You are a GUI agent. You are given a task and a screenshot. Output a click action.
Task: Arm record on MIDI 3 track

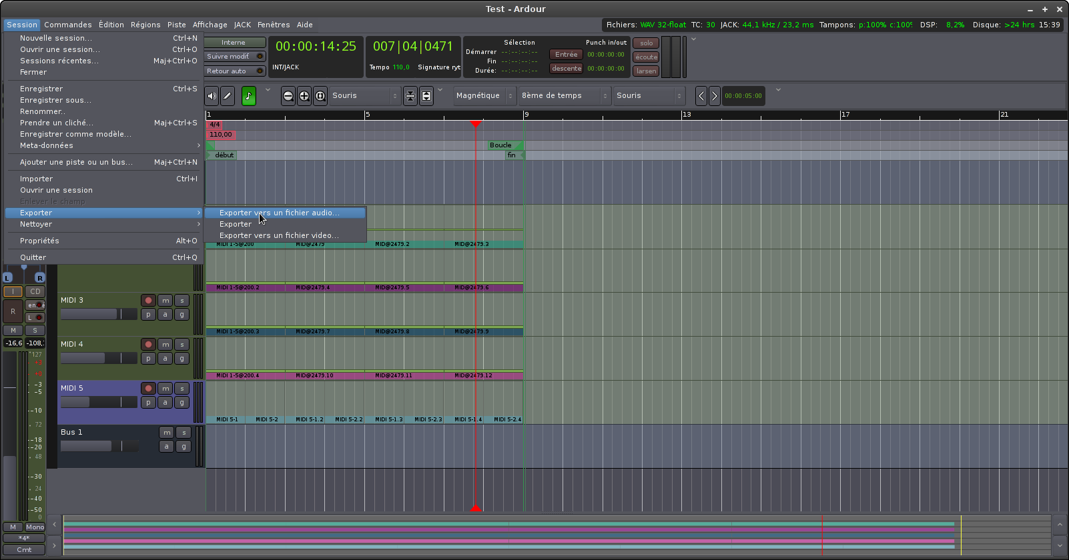tap(148, 301)
